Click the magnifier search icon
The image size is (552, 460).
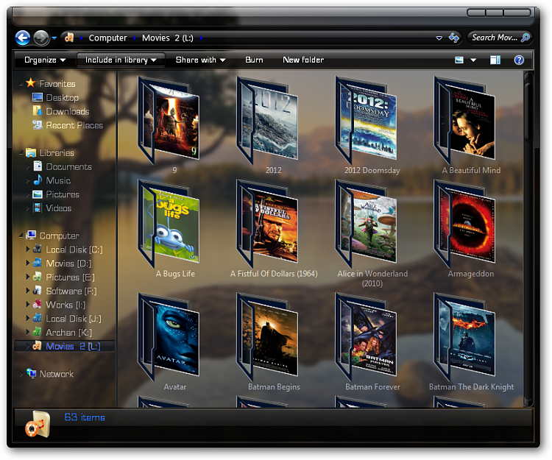pyautogui.click(x=526, y=38)
